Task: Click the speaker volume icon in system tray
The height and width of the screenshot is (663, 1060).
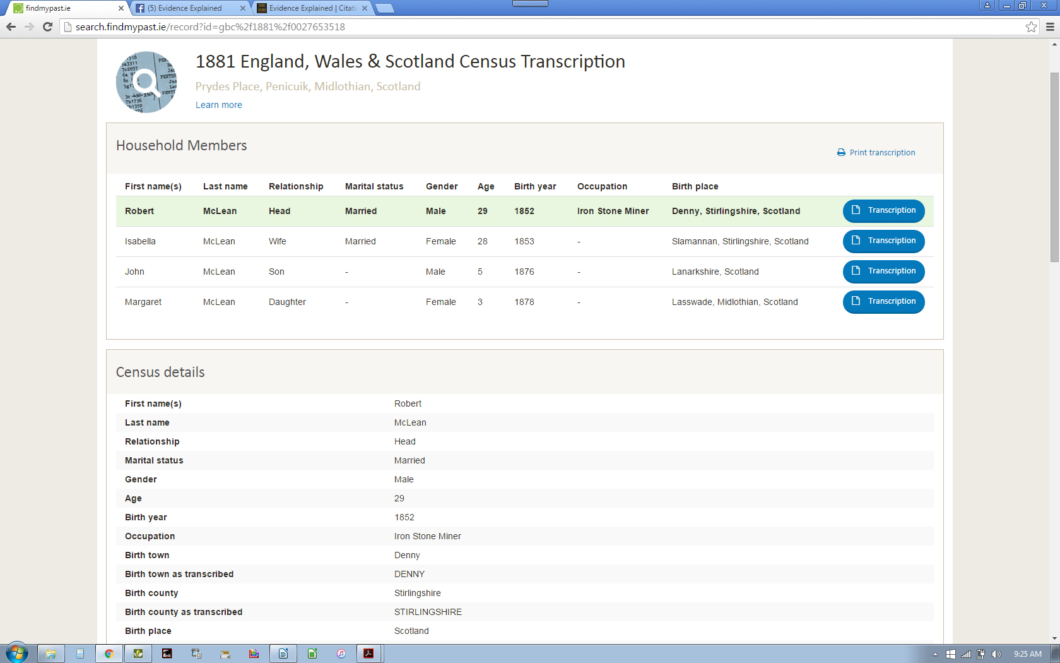Action: coord(997,654)
